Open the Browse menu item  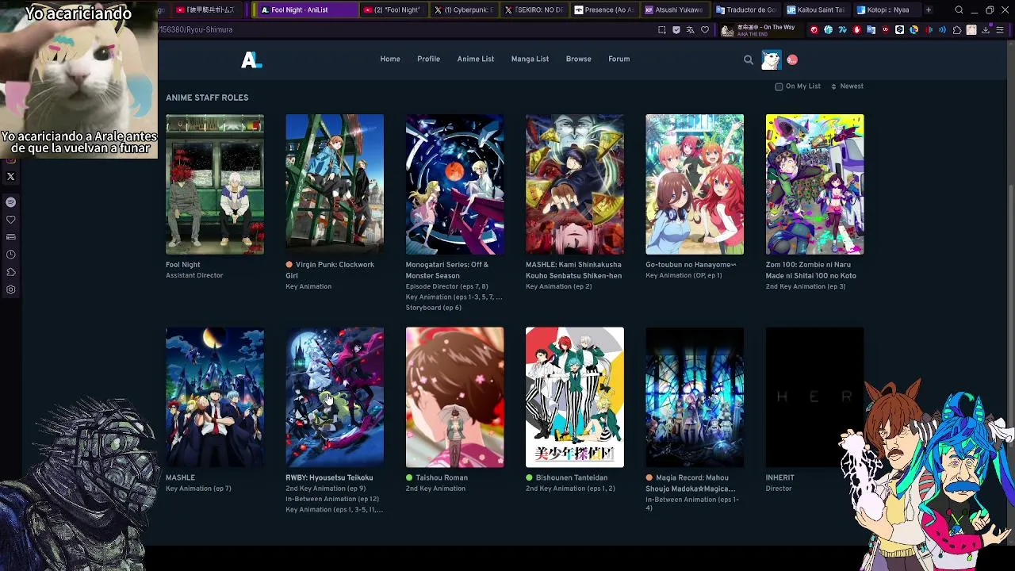pyautogui.click(x=579, y=59)
